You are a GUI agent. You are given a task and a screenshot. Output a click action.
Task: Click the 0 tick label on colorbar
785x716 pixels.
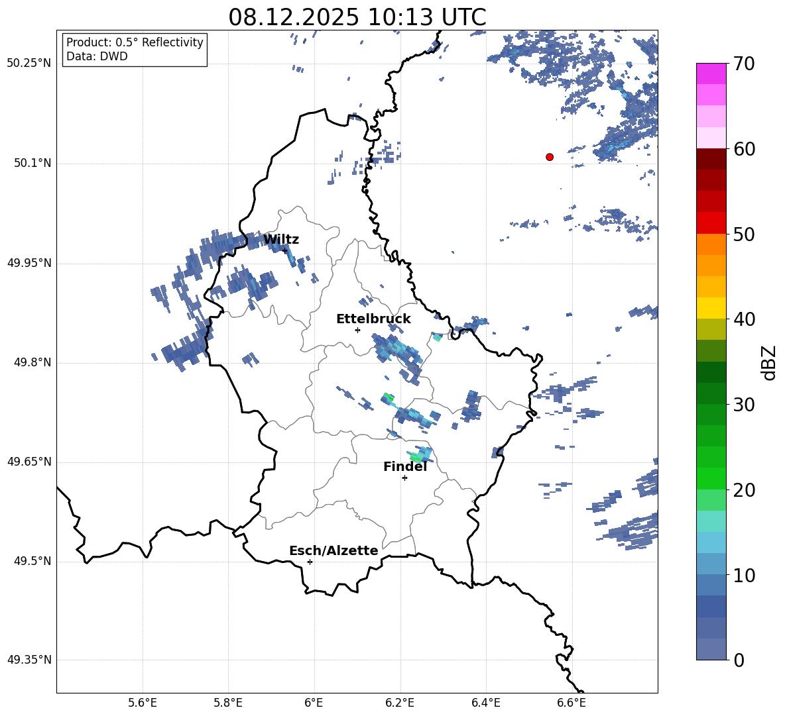[739, 660]
